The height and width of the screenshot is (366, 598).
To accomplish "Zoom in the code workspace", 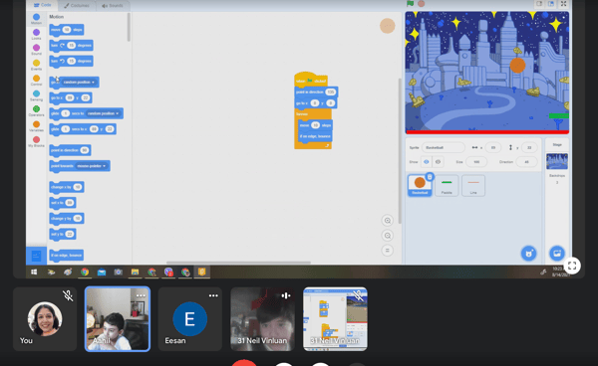I will [388, 221].
